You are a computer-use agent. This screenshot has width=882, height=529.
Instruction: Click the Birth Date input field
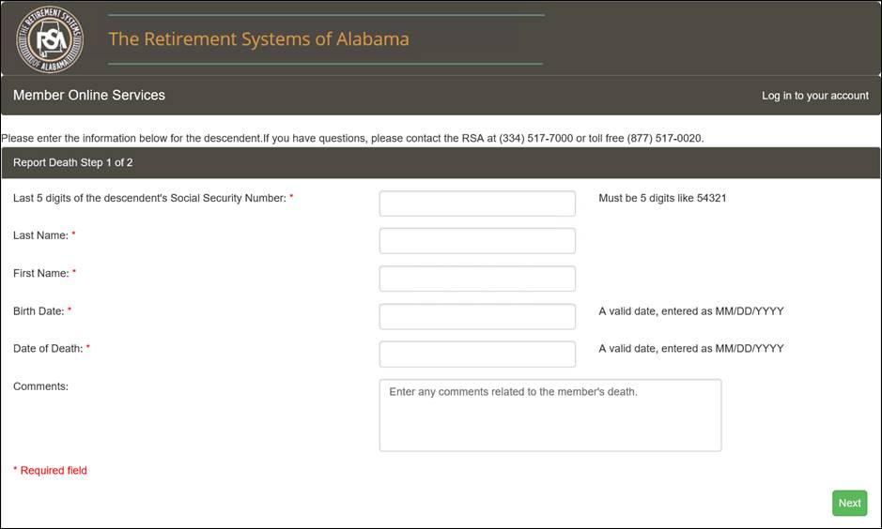click(477, 317)
